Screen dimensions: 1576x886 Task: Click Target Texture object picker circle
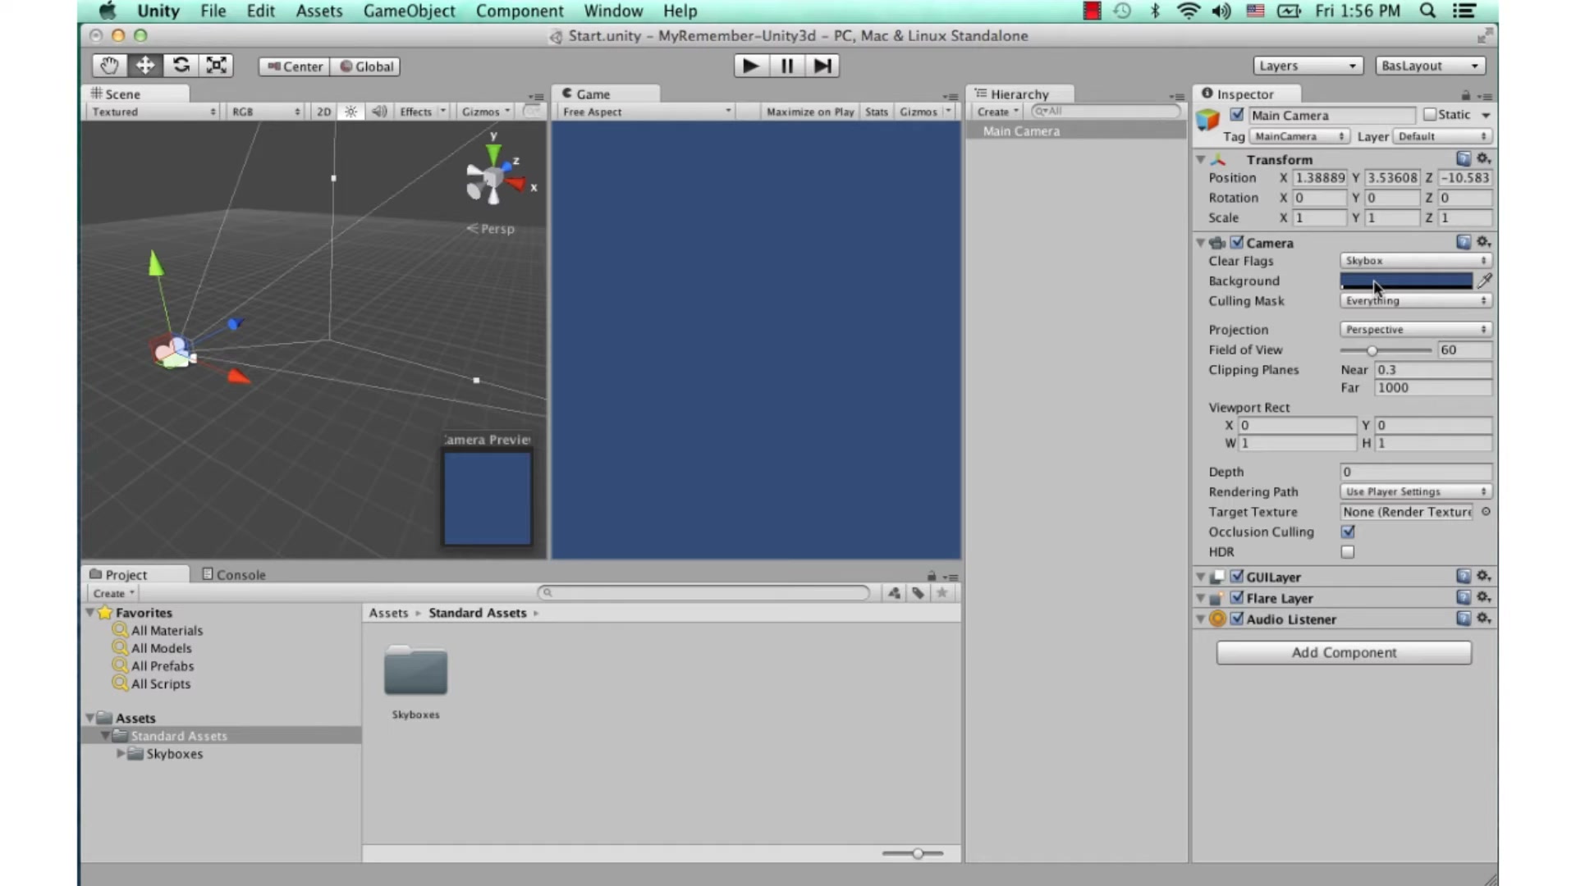[1486, 512]
